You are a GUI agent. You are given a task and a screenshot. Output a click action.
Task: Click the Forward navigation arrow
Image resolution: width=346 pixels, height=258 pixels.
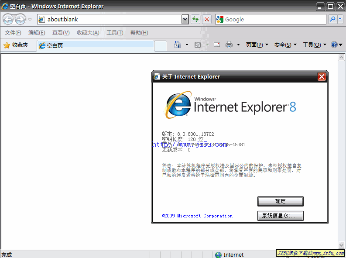point(21,19)
